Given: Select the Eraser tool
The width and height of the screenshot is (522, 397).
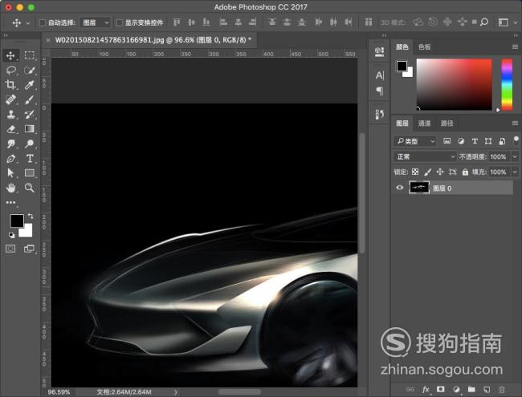Looking at the screenshot, I should click(x=10, y=129).
